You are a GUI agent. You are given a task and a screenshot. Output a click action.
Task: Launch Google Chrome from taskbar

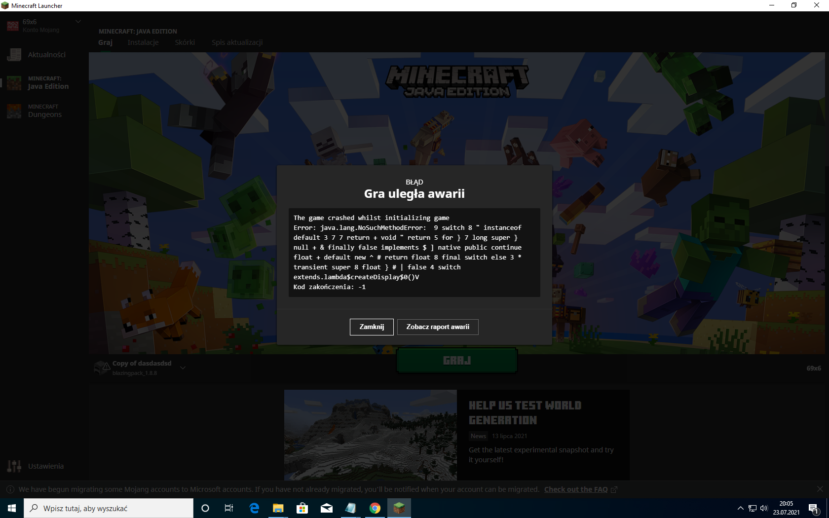point(375,508)
